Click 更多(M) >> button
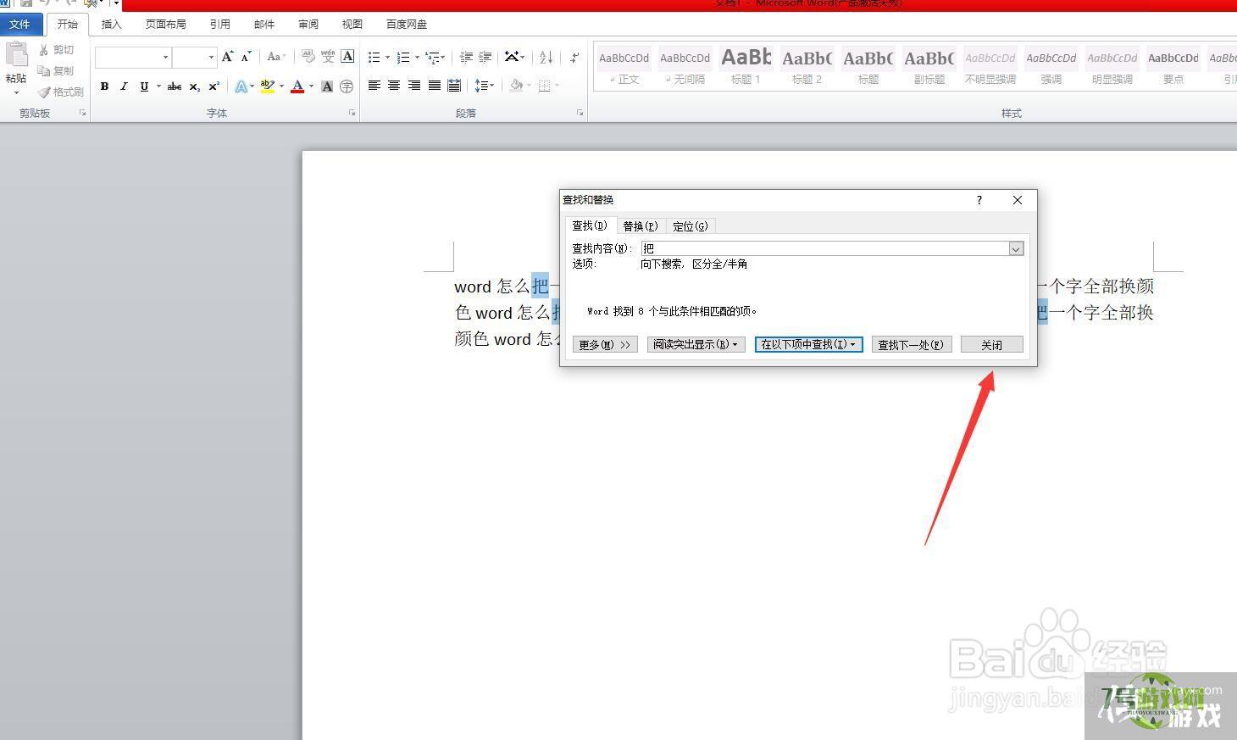The height and width of the screenshot is (740, 1237). pyautogui.click(x=605, y=344)
